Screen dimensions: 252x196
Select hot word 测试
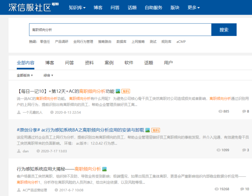pos(153,42)
